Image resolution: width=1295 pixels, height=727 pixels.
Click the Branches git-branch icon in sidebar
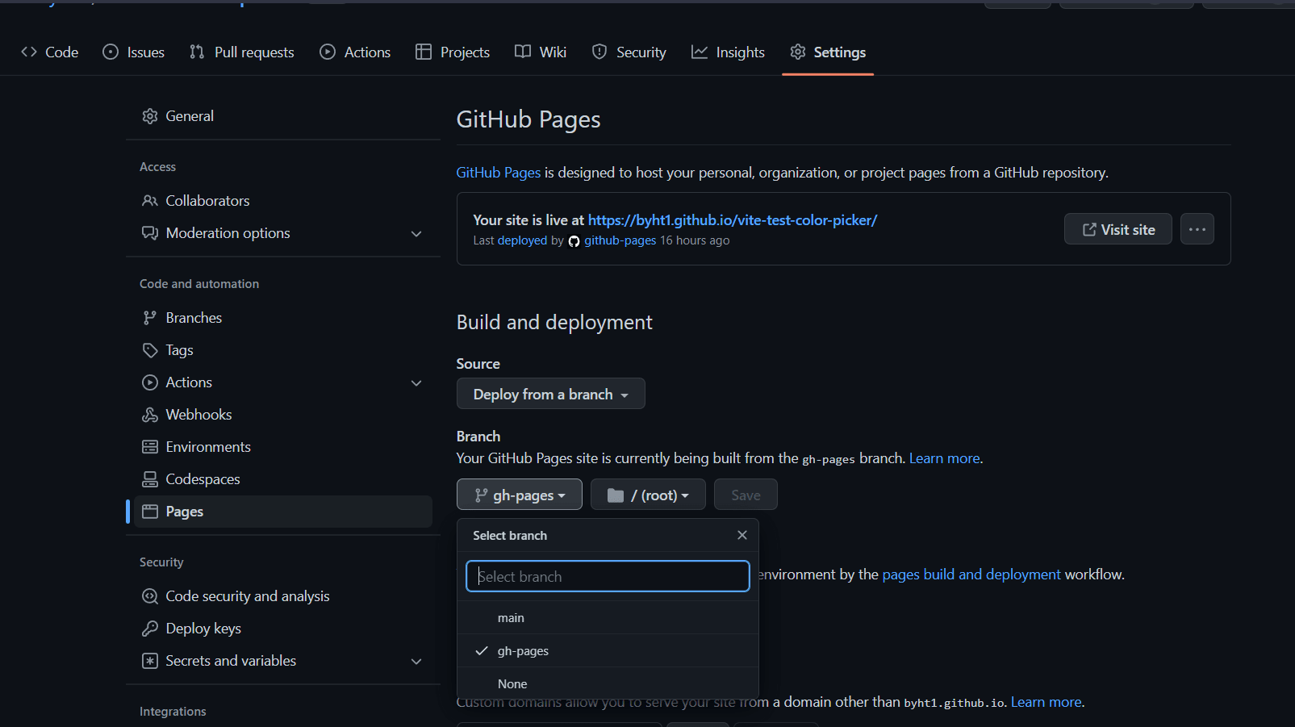tap(150, 318)
